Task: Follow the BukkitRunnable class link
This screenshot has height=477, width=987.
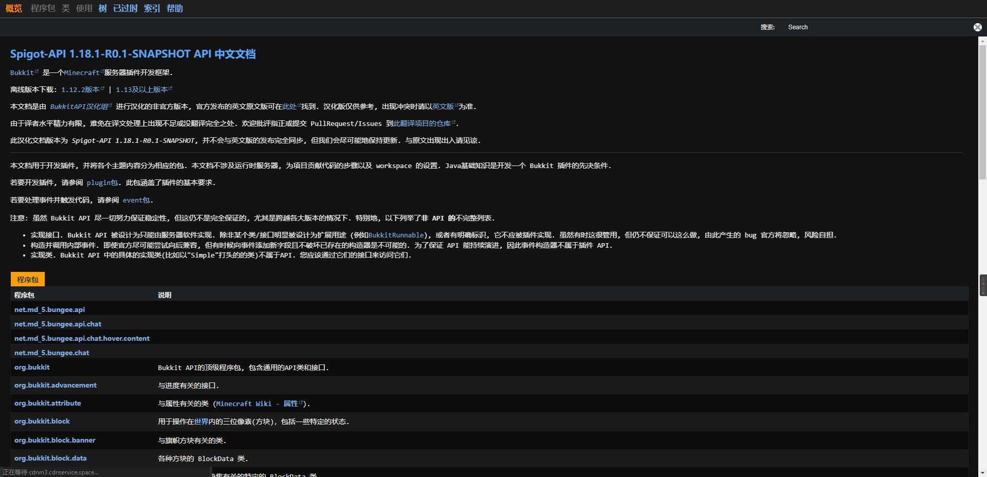Action: coord(396,235)
